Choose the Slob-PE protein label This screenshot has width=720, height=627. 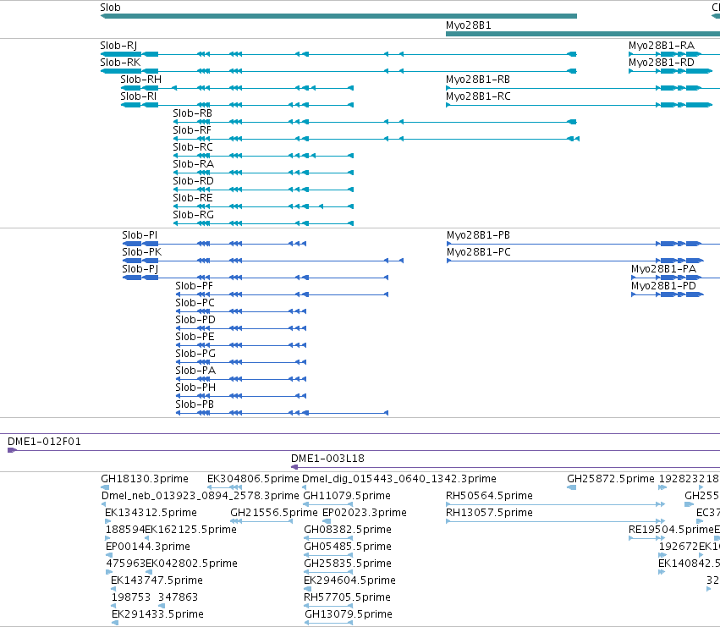click(x=195, y=337)
